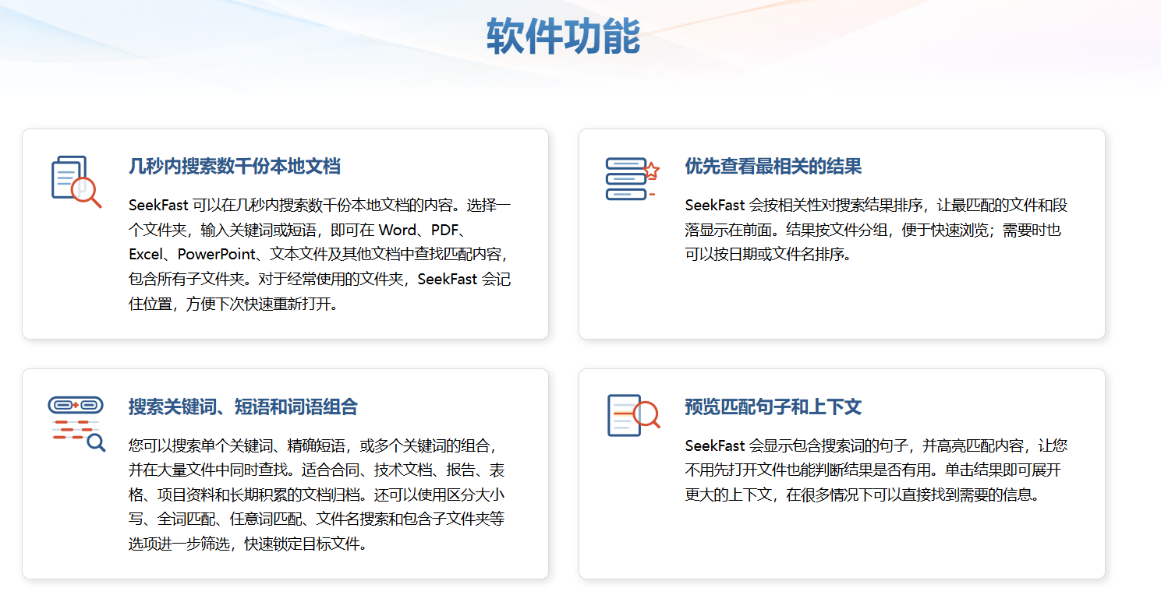Screen dimensions: 1161x602
Task: Click the heading 预览匹配句子和上下文
Action: (x=773, y=407)
